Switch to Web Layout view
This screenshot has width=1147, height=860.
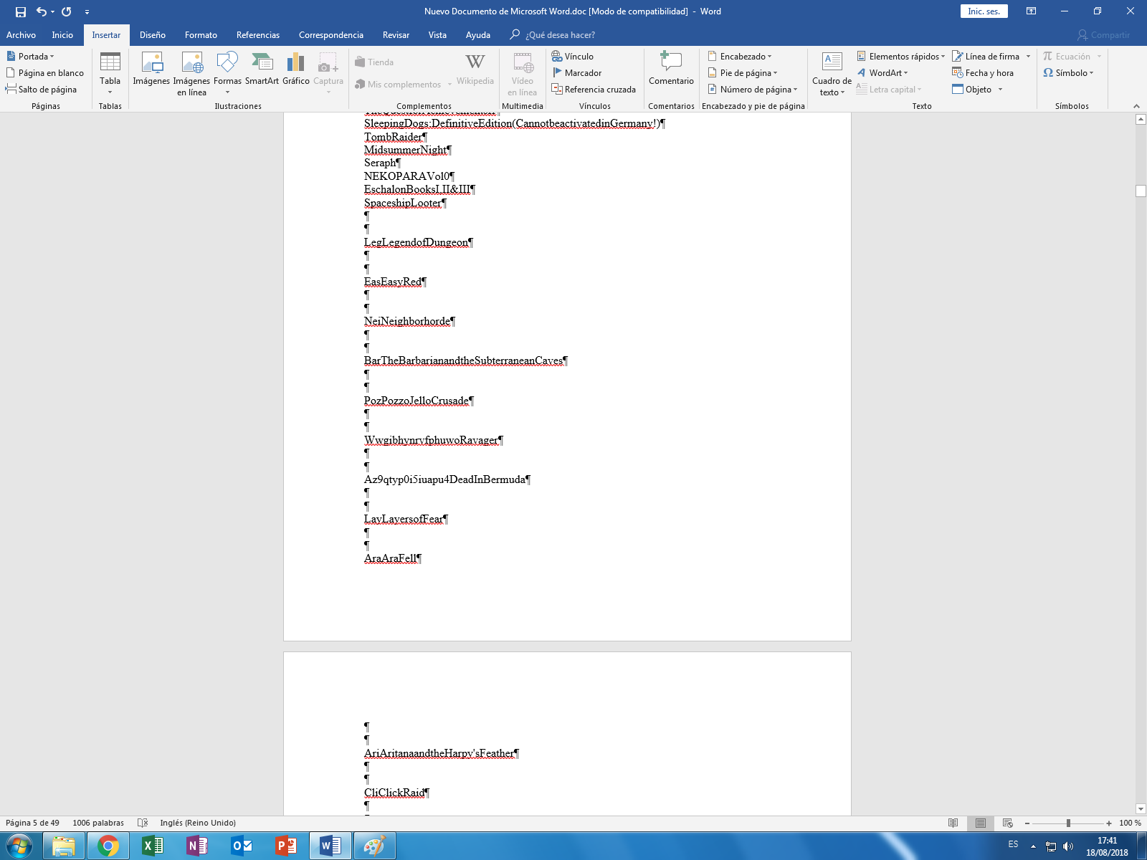click(1007, 823)
